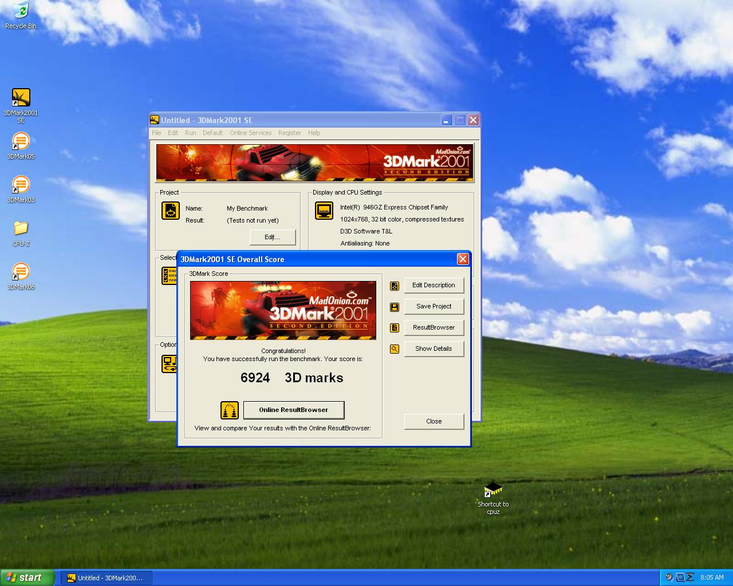Select the Shortcut to cpuz icon
The image size is (733, 586).
click(x=493, y=498)
